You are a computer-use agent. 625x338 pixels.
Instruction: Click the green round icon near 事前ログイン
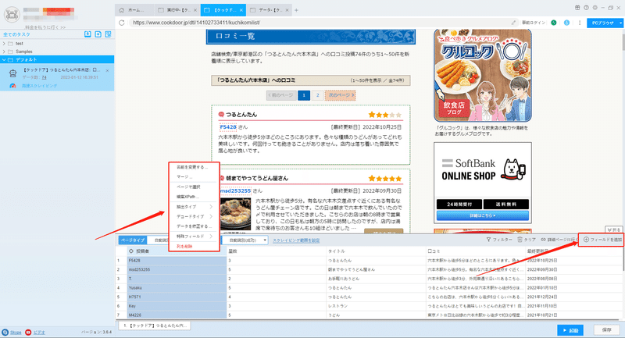[x=554, y=23]
